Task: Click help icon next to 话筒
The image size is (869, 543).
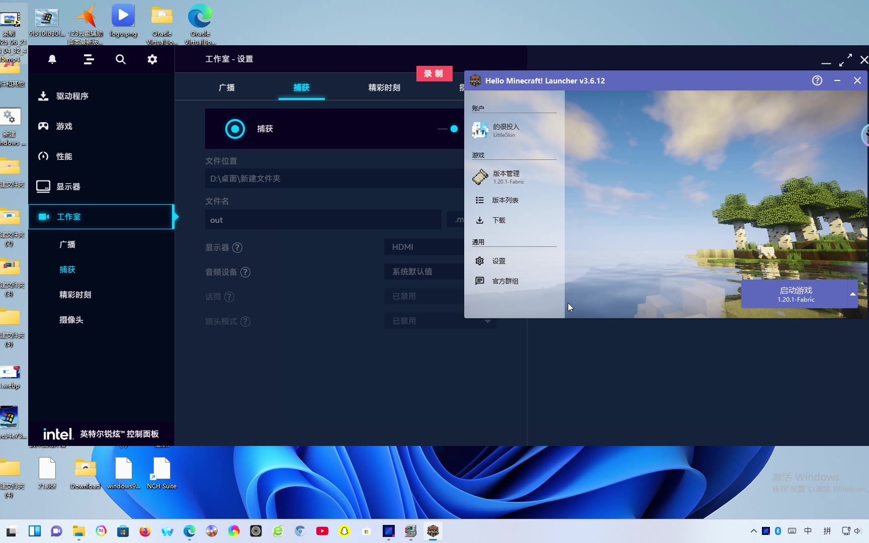Action: click(x=229, y=297)
